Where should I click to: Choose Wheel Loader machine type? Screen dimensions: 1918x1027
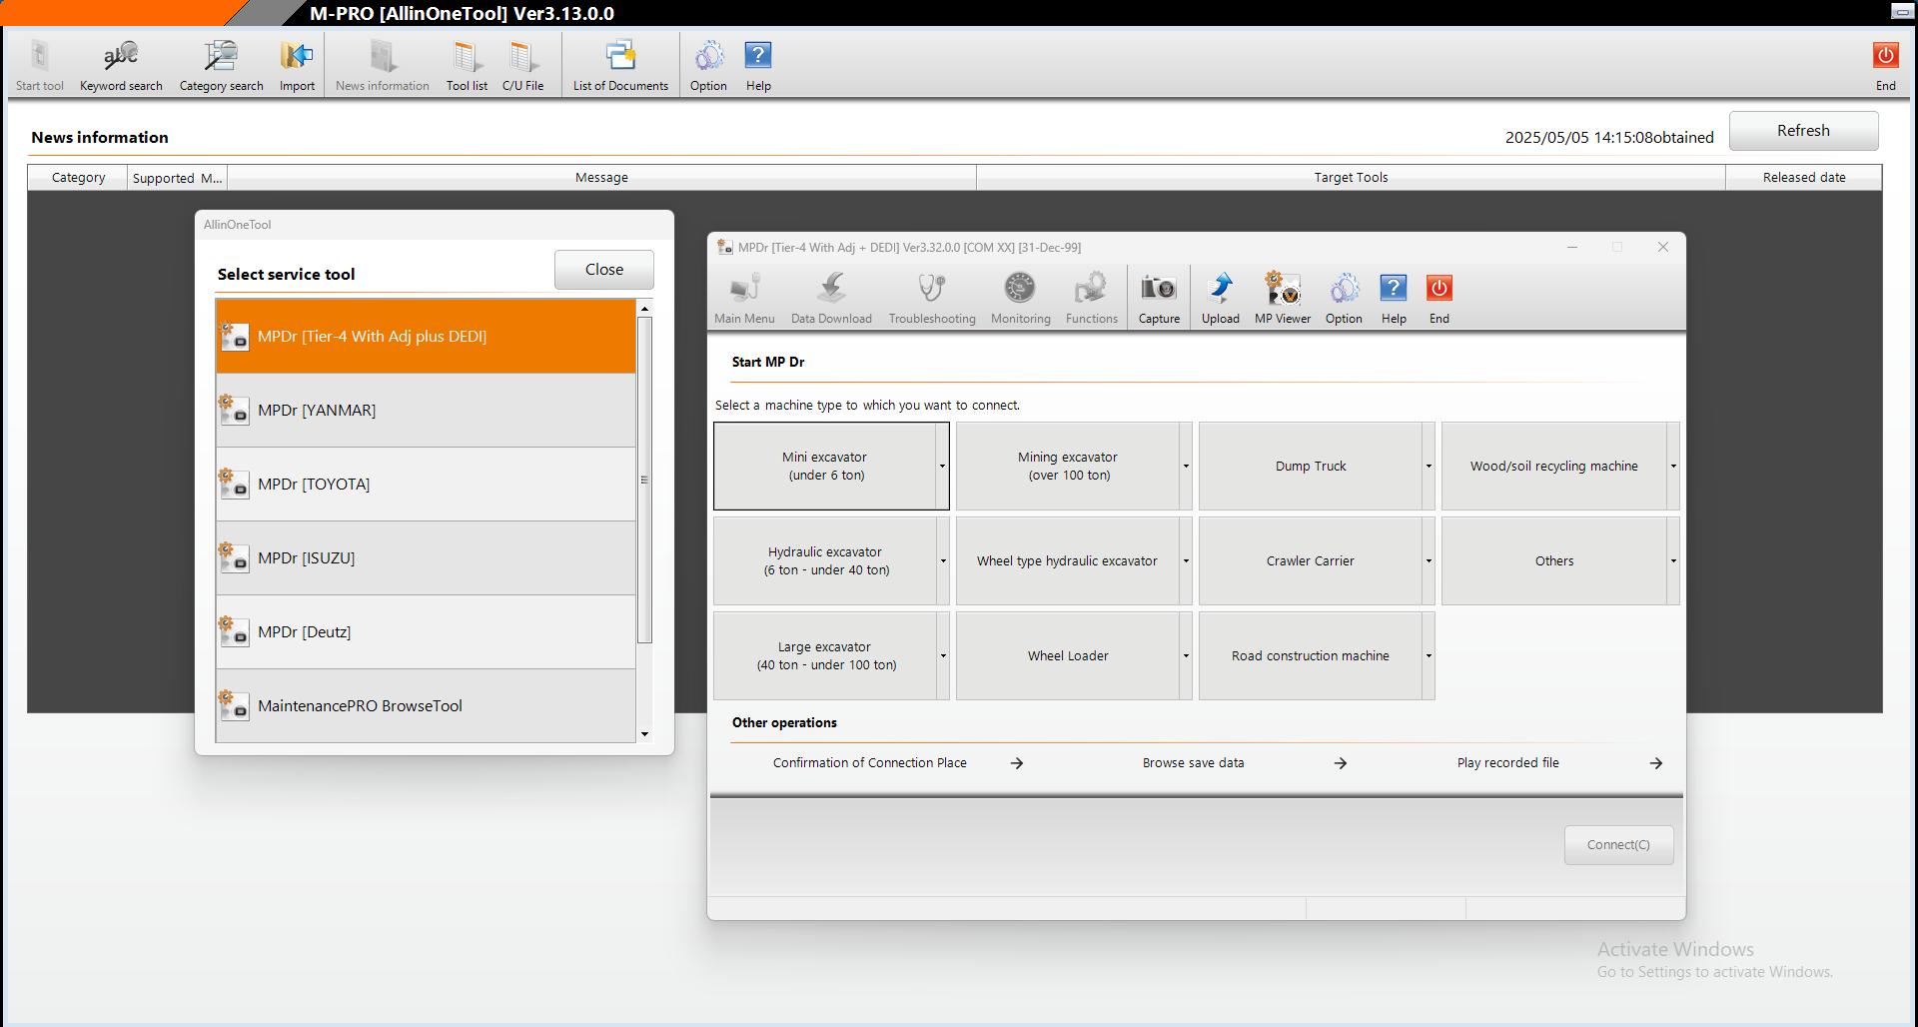[1068, 656]
